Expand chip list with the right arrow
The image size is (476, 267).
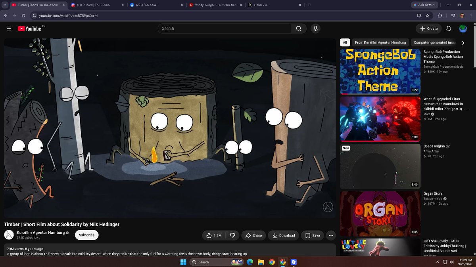[x=463, y=42]
